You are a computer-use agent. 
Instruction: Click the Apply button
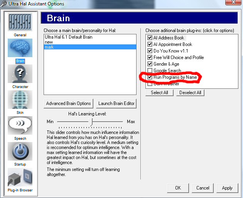[227, 188]
